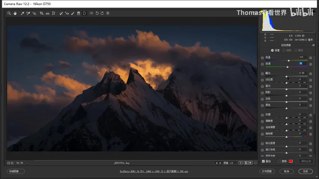Screen dimensions: 319x179
Task: Select the Transform tool
Action: pyautogui.click(x=54, y=13)
